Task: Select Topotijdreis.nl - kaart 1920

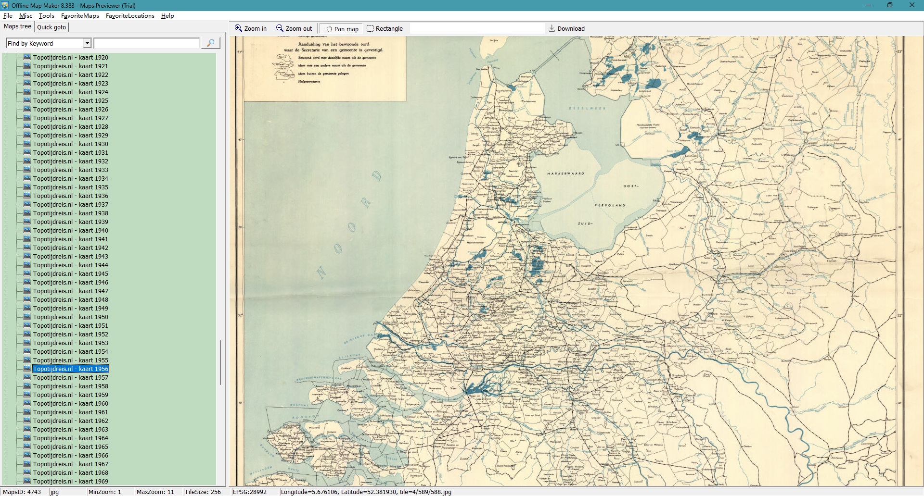Action: tap(70, 57)
